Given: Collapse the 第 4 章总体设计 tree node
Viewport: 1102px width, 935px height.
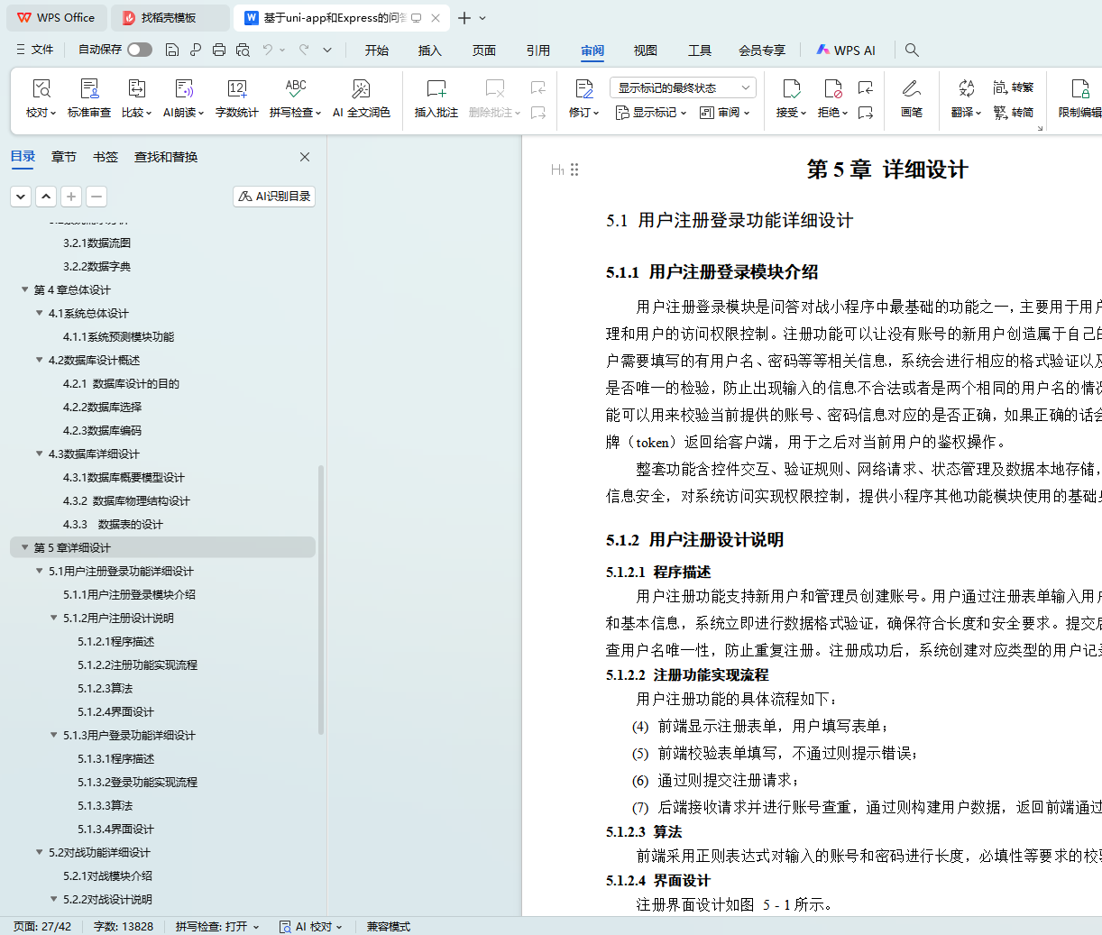Looking at the screenshot, I should [x=24, y=289].
